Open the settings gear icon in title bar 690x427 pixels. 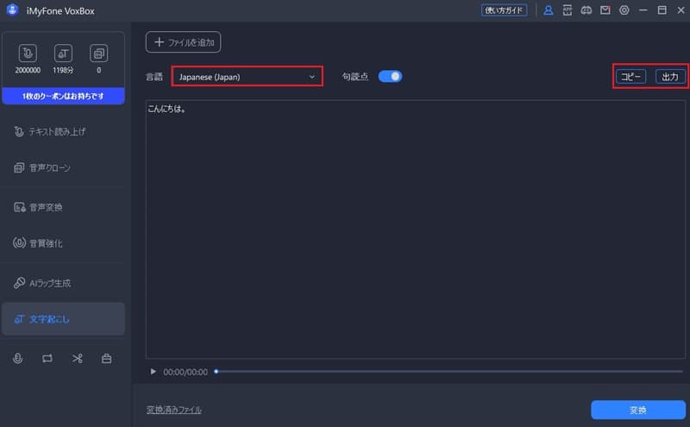pos(624,10)
